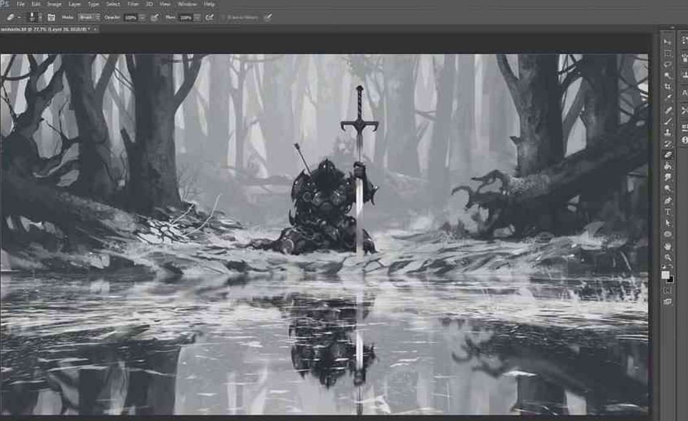
Task: Toggle pressure for opacity button
Action: (x=154, y=17)
